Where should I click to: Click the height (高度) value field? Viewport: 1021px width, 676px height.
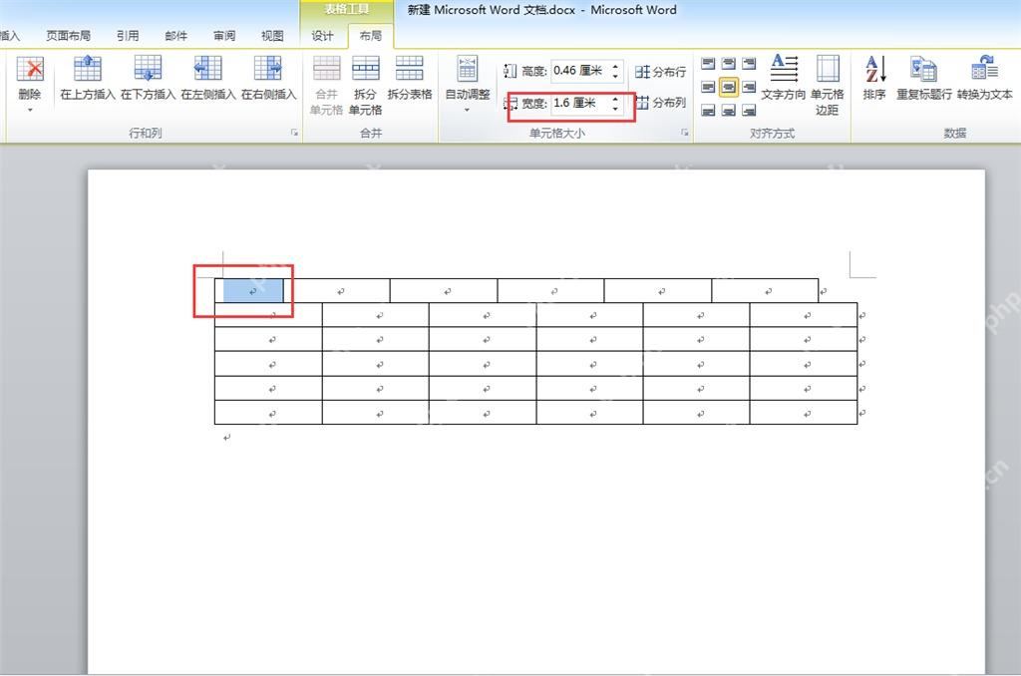click(579, 71)
